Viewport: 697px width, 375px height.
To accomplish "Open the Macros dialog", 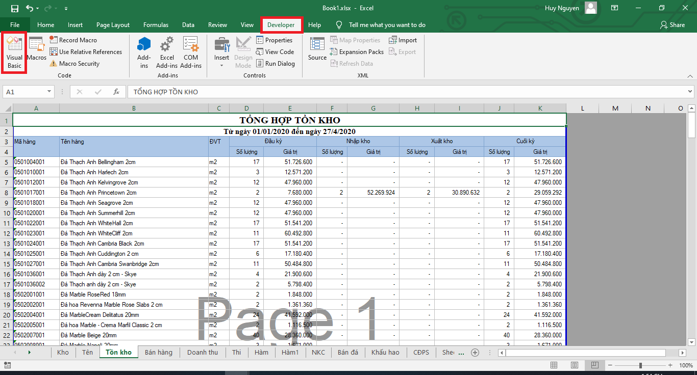I will tap(37, 49).
